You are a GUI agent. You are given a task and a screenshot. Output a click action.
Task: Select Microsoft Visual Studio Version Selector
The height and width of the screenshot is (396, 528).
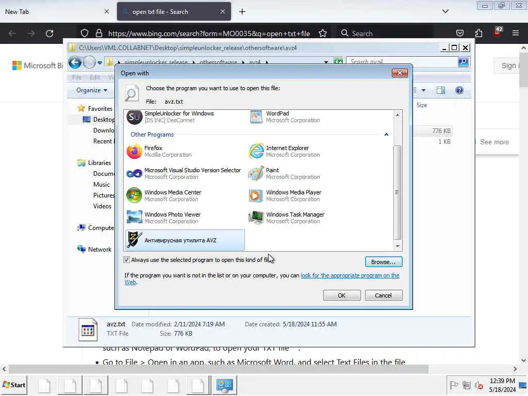click(185, 173)
